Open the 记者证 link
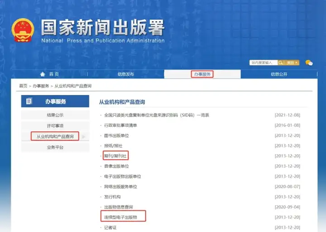This screenshot has height=232, width=326. coord(110,227)
